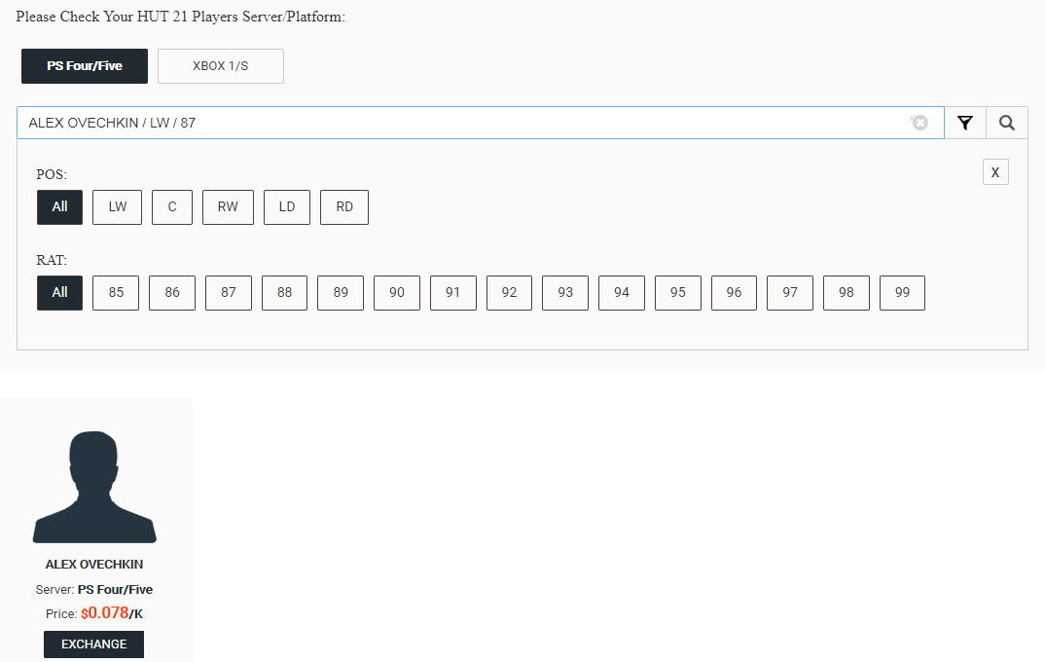Select the PS Four/Five platform tab
Viewport: 1045px width, 662px height.
click(85, 66)
